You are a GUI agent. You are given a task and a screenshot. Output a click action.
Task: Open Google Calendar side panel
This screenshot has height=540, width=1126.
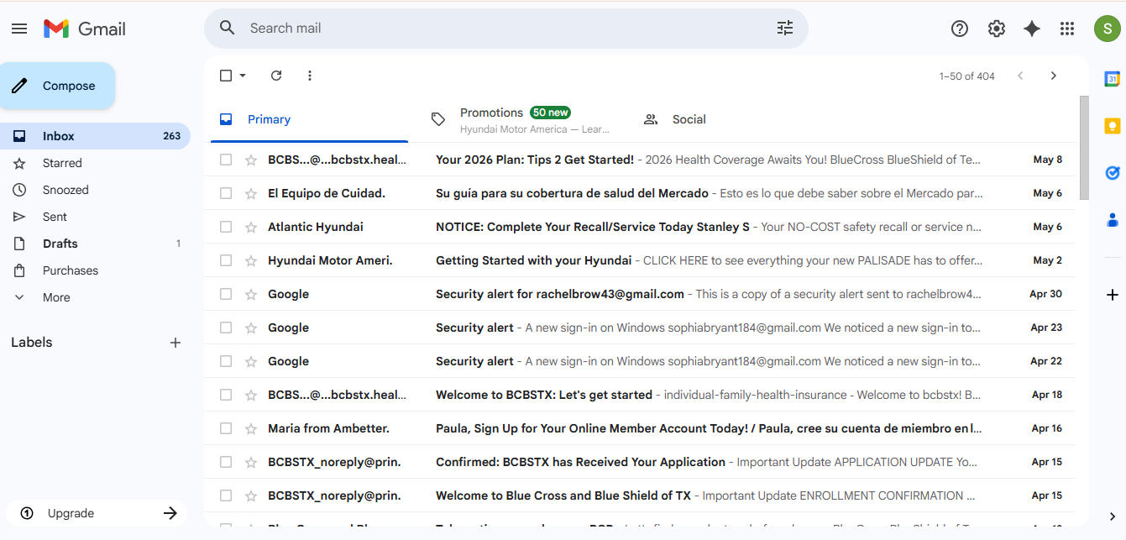pyautogui.click(x=1113, y=79)
